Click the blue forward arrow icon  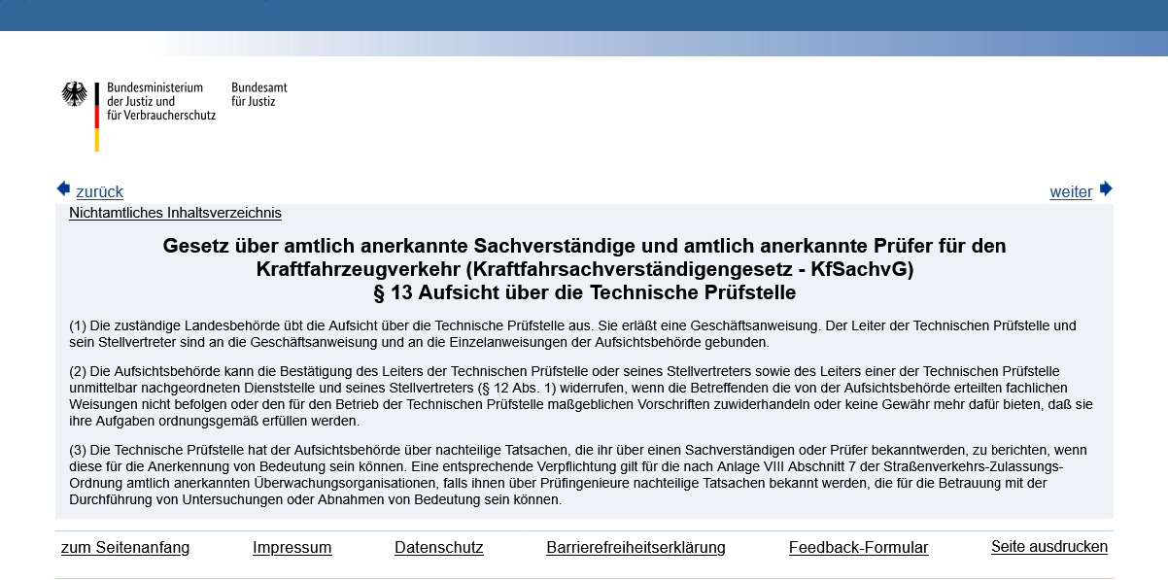click(x=1107, y=188)
